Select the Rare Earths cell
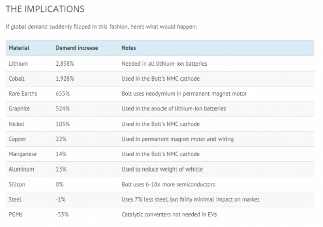 (23, 94)
